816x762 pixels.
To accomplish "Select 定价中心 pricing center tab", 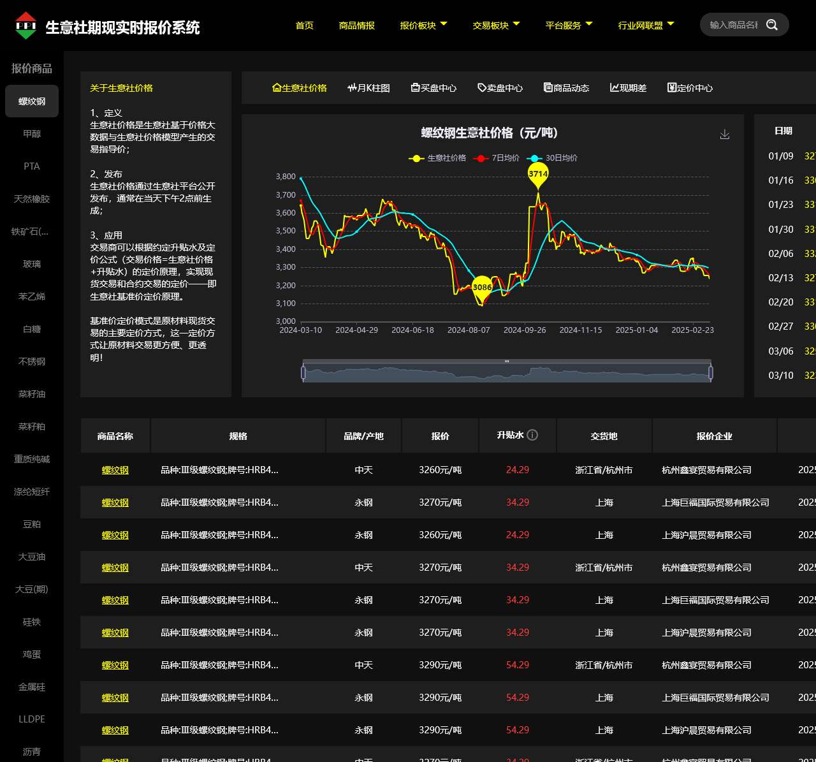I will [x=690, y=88].
